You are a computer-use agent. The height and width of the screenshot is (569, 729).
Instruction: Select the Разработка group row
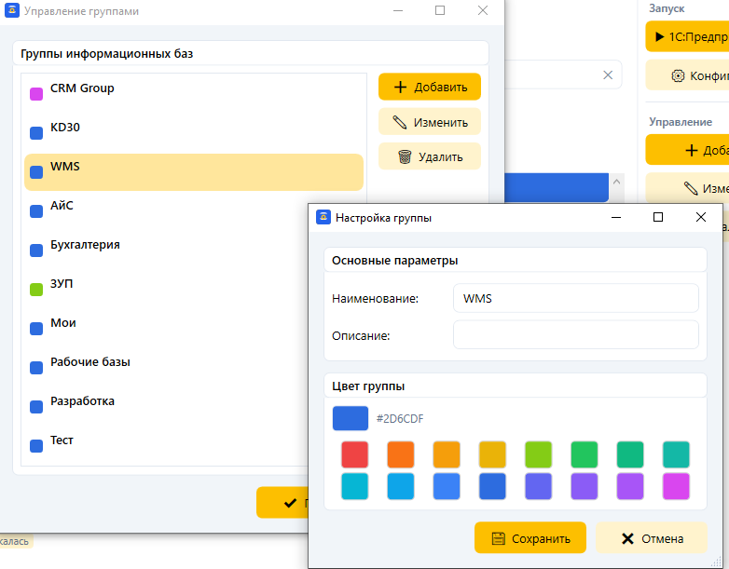point(166,406)
